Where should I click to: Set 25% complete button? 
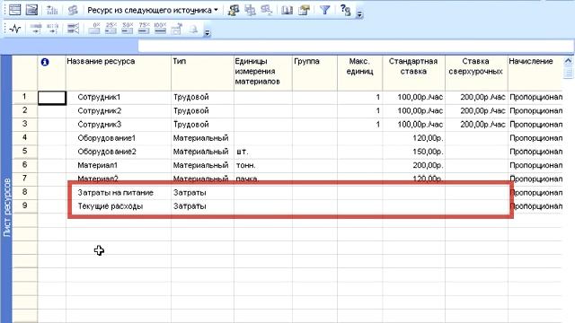click(x=111, y=29)
